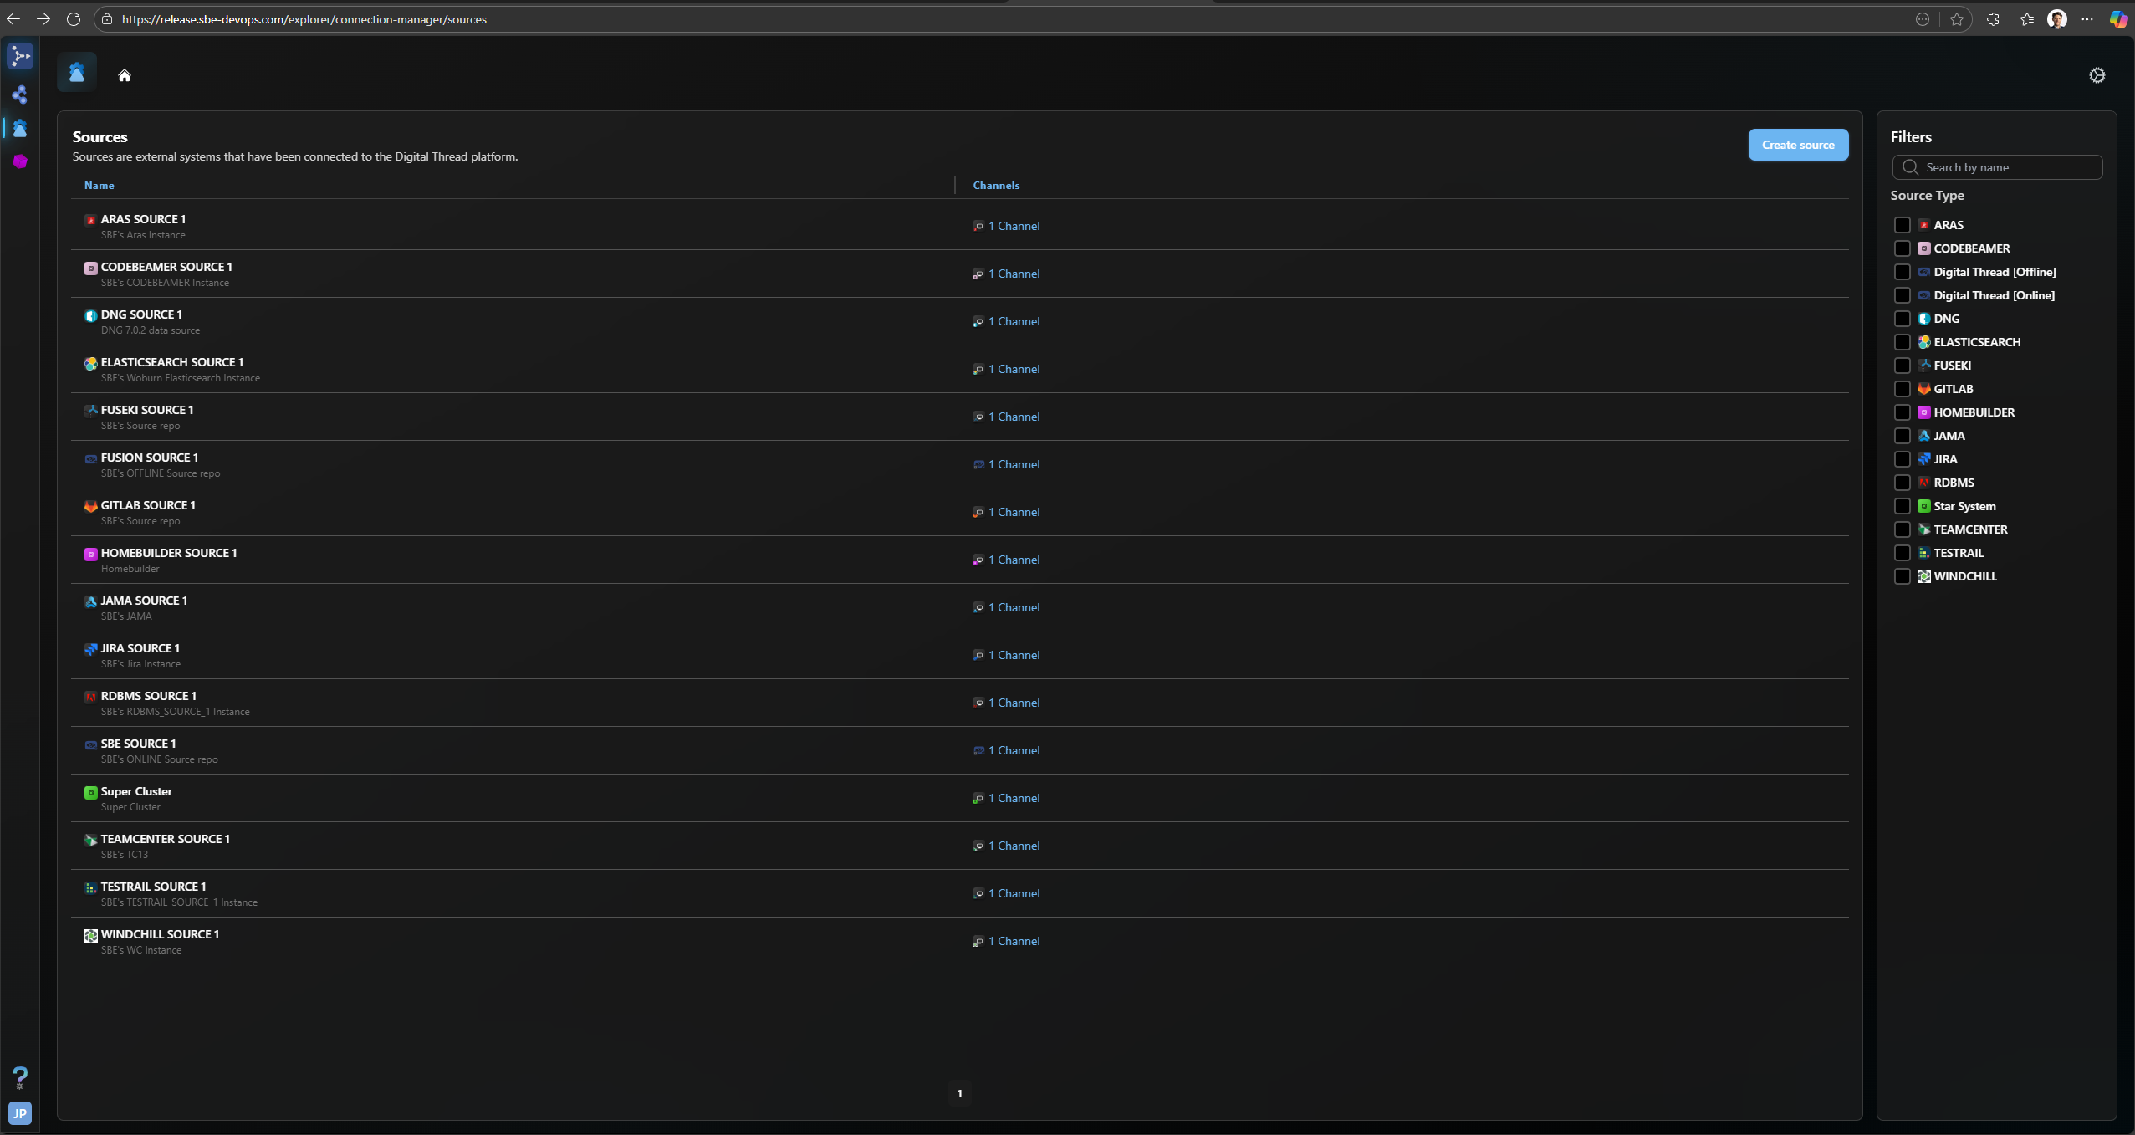
Task: Click the Search by name field
Action: 2007,167
